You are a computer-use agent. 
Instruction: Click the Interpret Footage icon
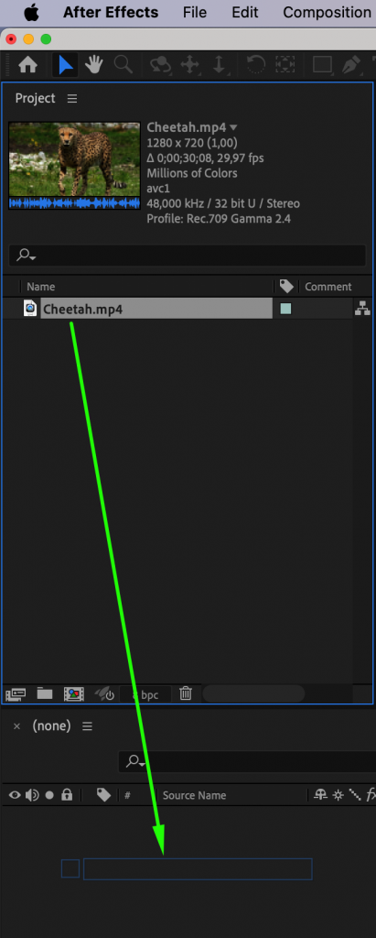click(x=15, y=694)
